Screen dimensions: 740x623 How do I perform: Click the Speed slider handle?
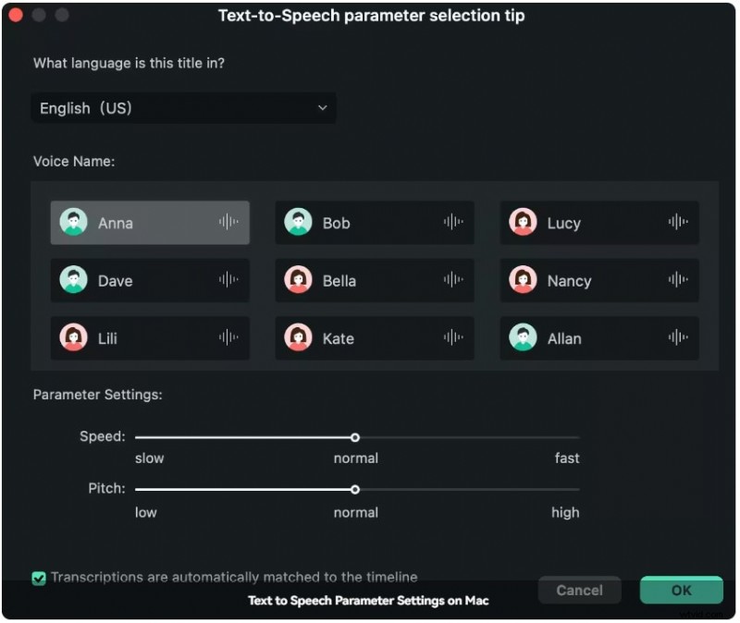(355, 437)
